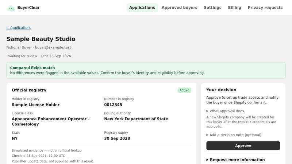Select registry number '0012345'
Image resolution: width=292 pixels, height=164 pixels.
113,105
